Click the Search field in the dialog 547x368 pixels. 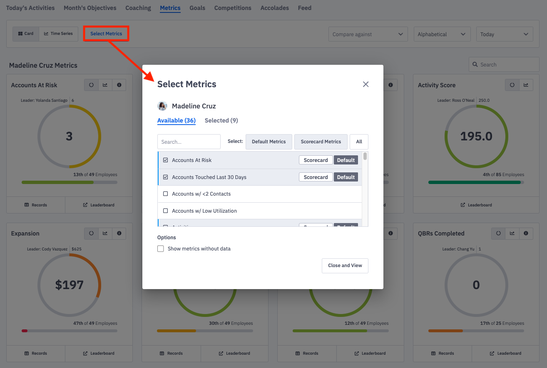189,142
